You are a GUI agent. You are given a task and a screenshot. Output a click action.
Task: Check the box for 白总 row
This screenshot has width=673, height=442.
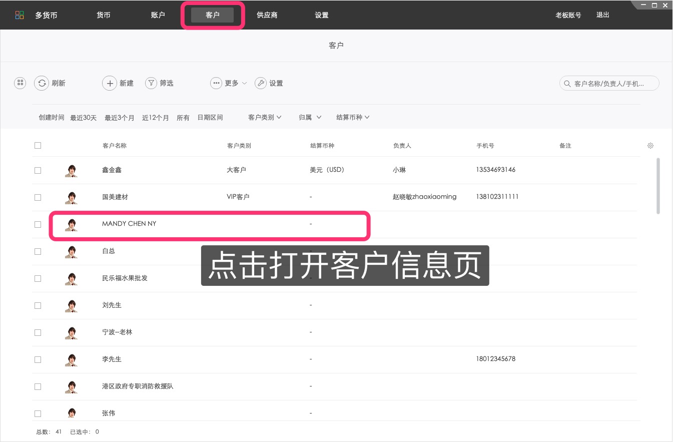[x=38, y=251]
